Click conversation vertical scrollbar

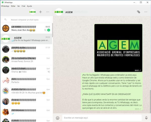pos(150,101)
